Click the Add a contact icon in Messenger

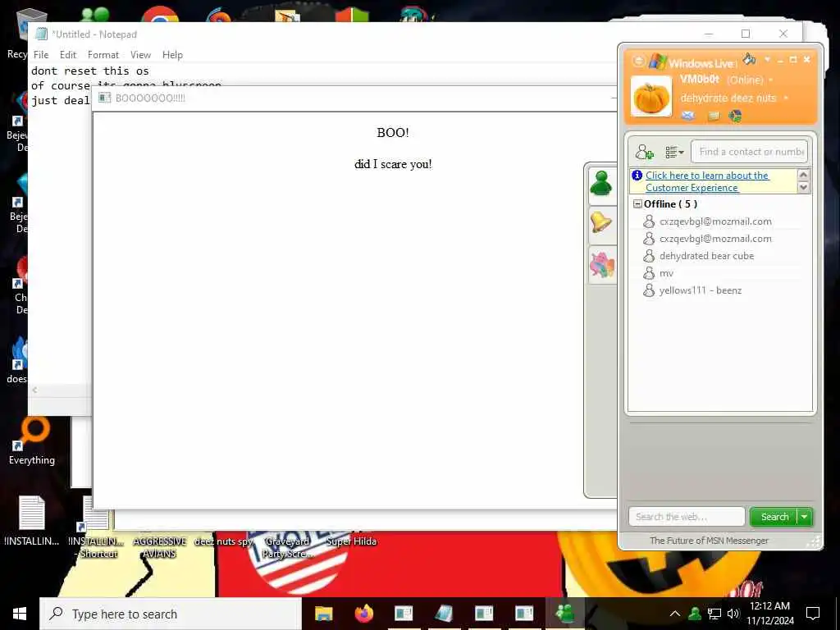(x=644, y=152)
